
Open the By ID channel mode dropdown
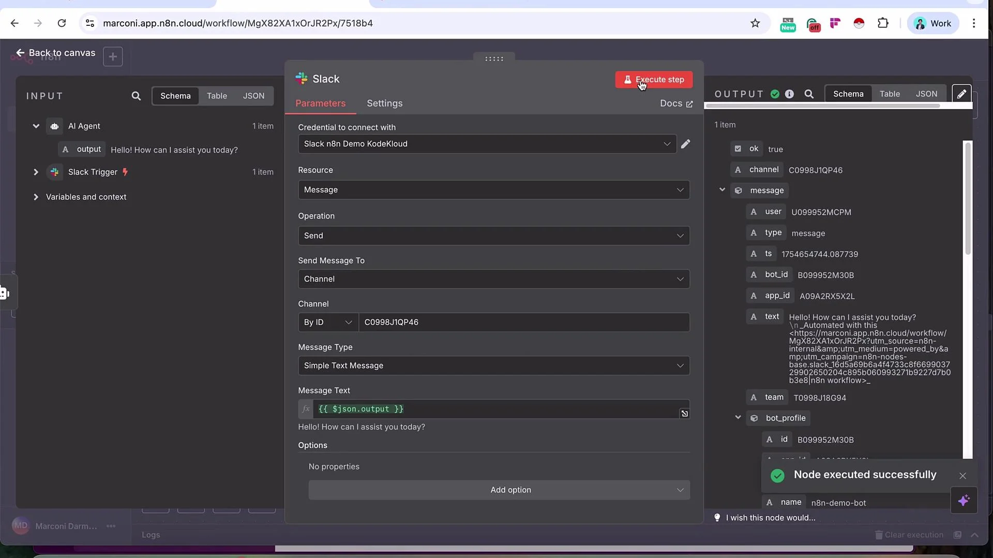click(x=328, y=322)
